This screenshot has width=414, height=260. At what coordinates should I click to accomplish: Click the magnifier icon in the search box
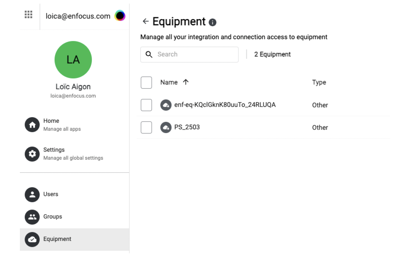tap(149, 54)
